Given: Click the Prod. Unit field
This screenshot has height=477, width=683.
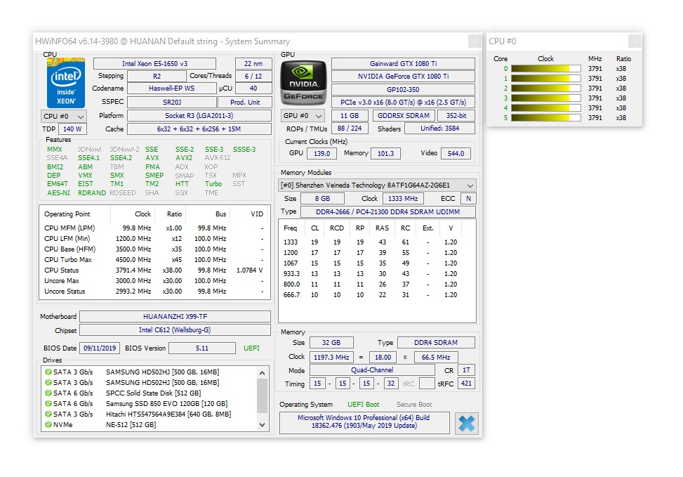Looking at the screenshot, I should [245, 102].
